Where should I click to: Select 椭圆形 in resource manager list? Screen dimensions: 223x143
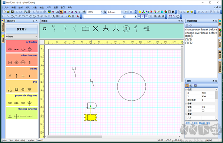[x=189, y=36]
